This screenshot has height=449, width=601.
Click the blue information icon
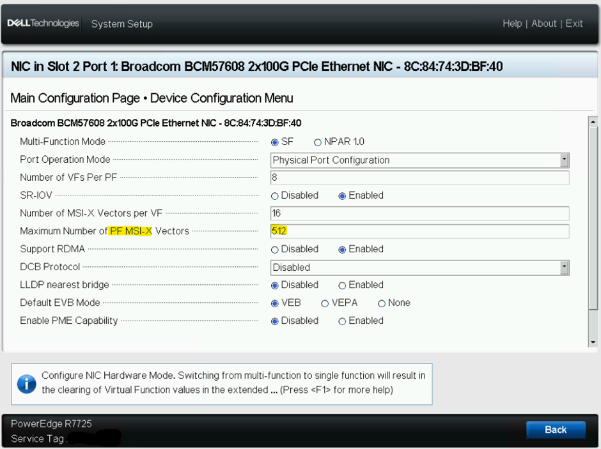pyautogui.click(x=26, y=384)
